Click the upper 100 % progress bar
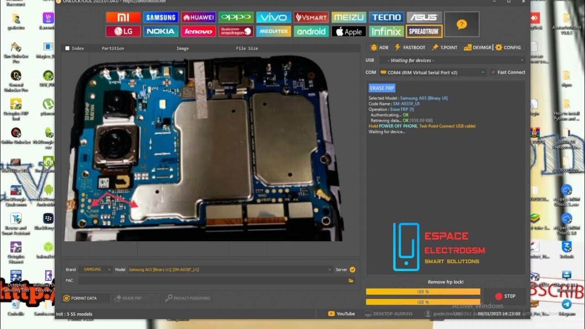Image resolution: width=585 pixels, height=329 pixels. click(x=423, y=292)
